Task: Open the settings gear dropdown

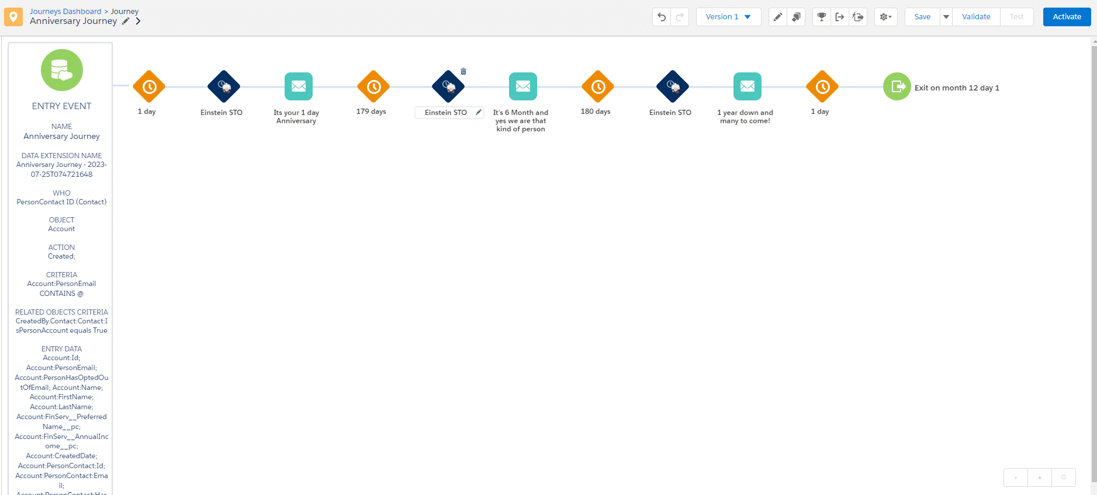Action: click(885, 17)
